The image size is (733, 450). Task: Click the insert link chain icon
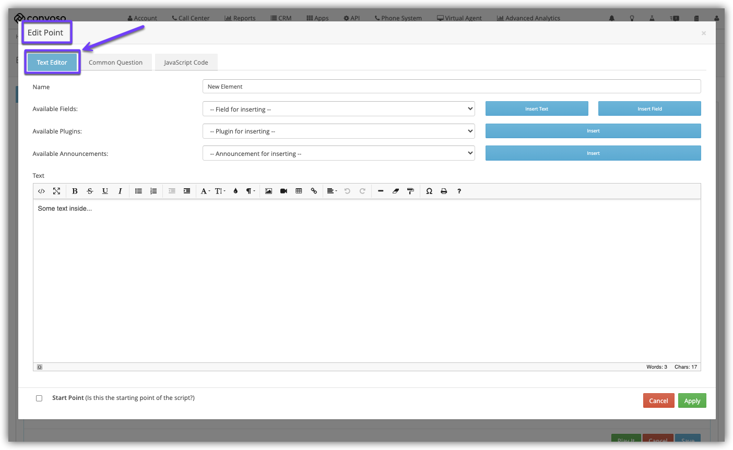(x=314, y=191)
